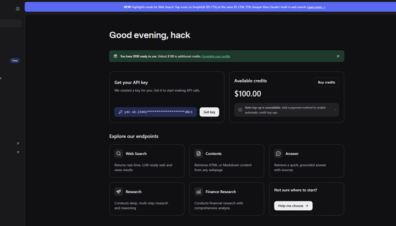Click the New badge in sidebar
Screen dimensions: 396x226
tap(15, 60)
